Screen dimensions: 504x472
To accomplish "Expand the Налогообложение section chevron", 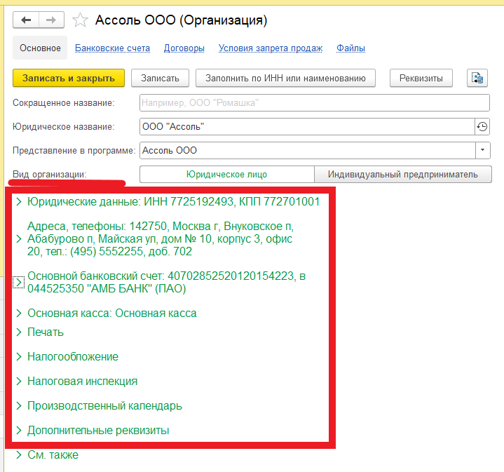I will point(19,356).
